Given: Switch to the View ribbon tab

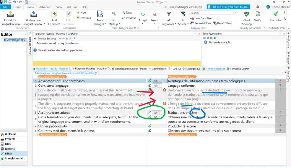Looking at the screenshot, I should 59,7.
